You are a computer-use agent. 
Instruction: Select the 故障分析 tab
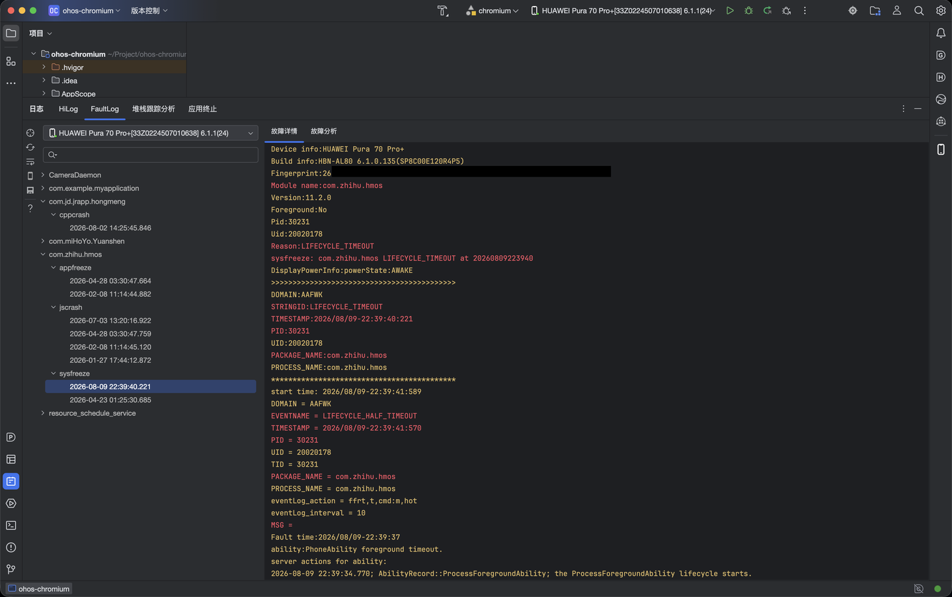(324, 132)
